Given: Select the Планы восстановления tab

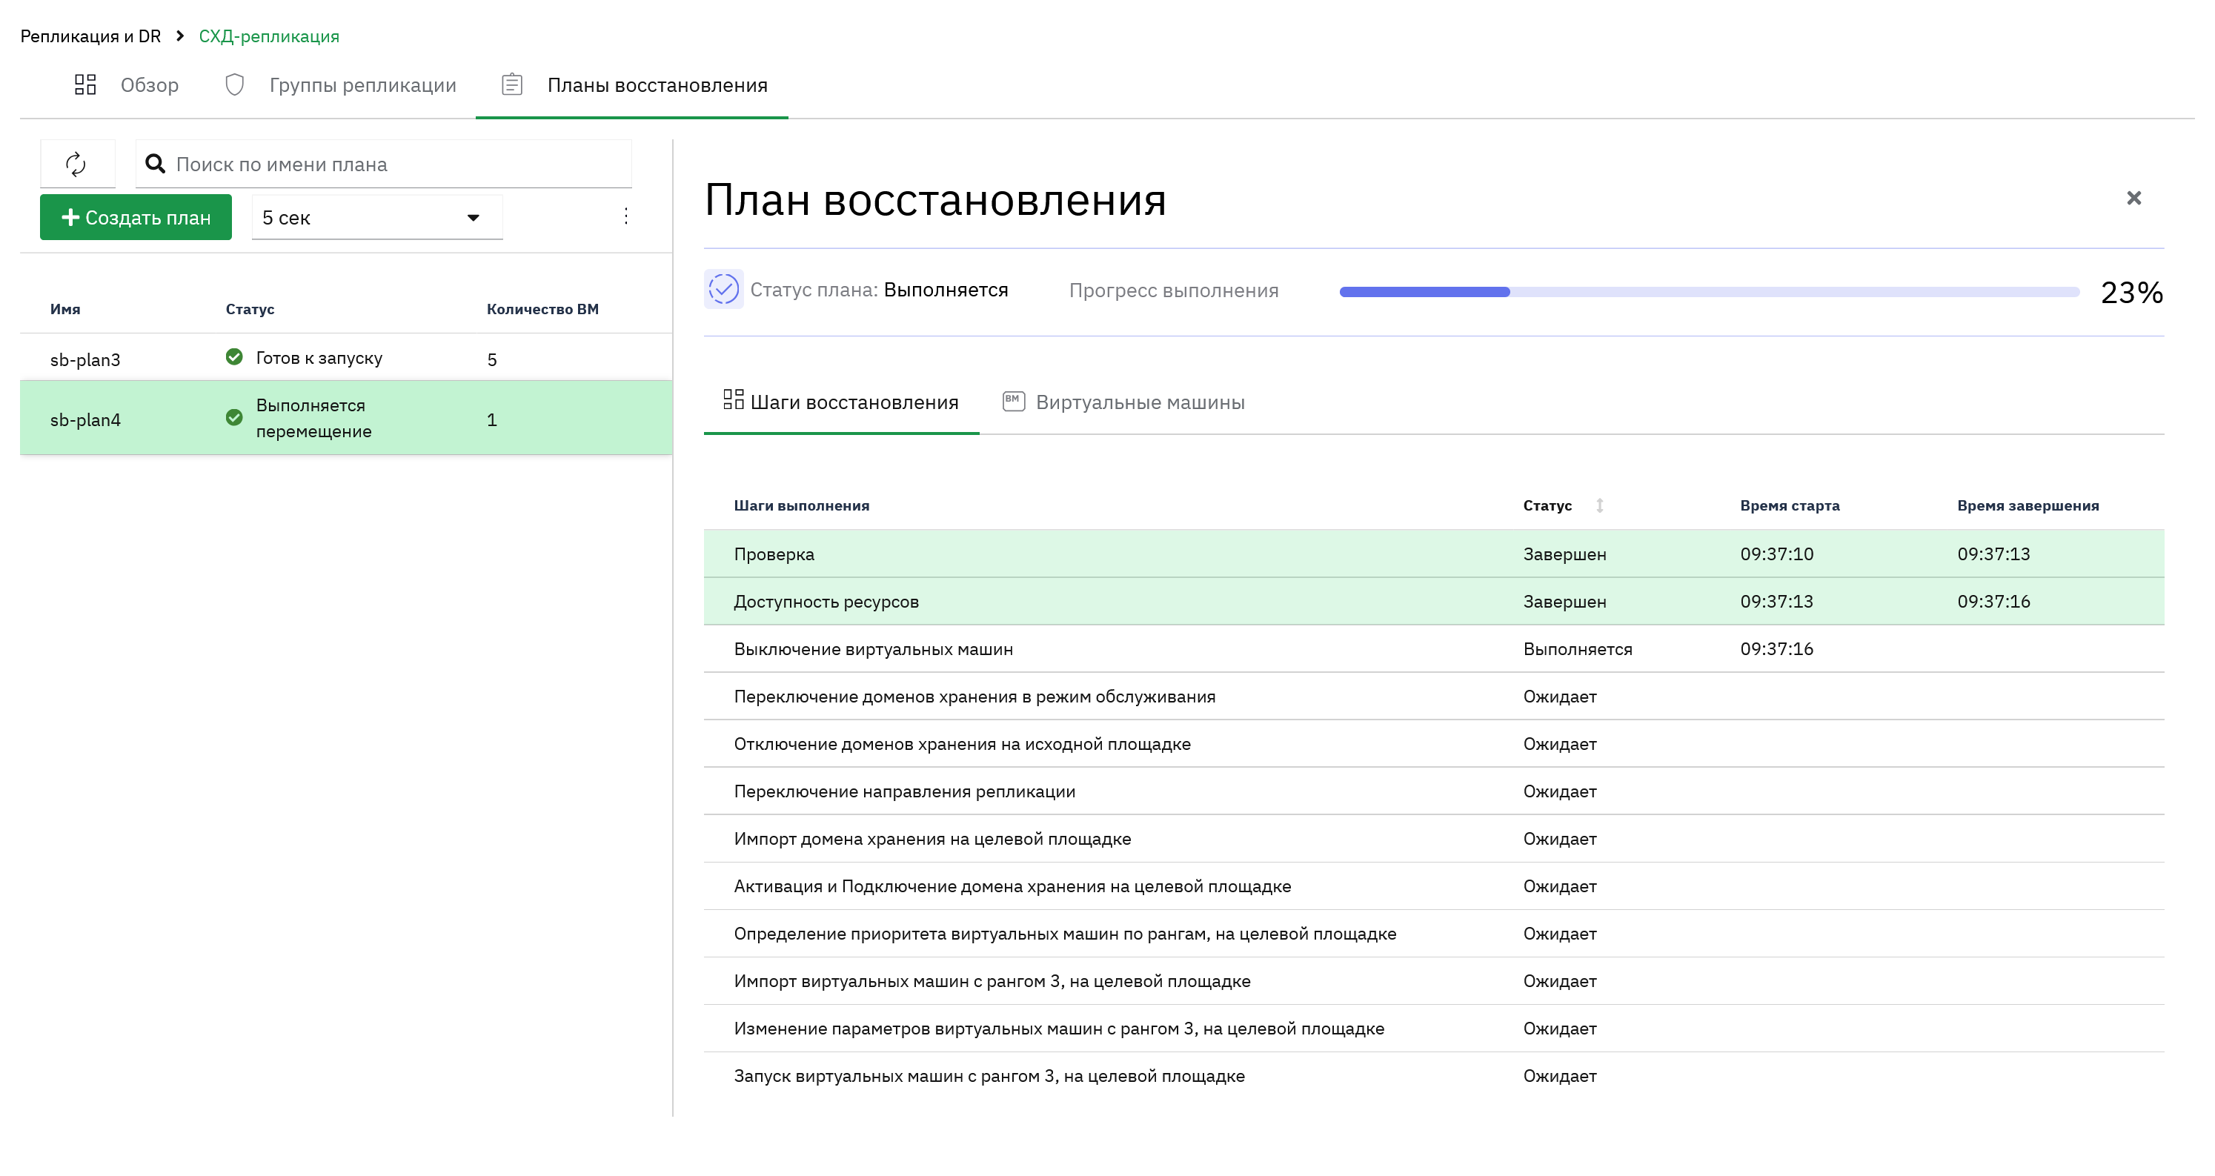Looking at the screenshot, I should pos(632,85).
